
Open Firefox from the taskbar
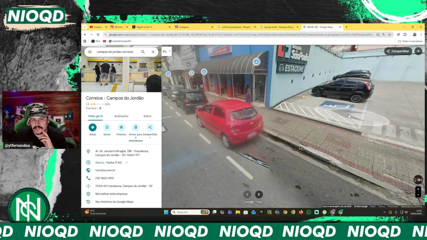tap(301, 212)
